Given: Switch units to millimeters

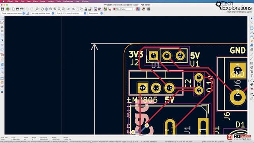Looking at the screenshot, I should pos(2,35).
